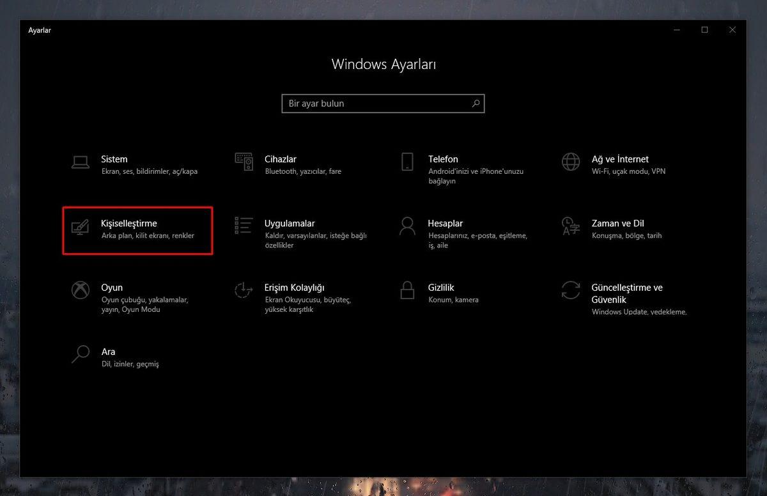Click the Ayarlar window title
Viewport: 767px width, 496px height.
40,30
